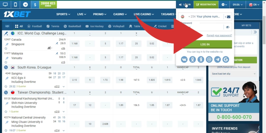Click Forgot your password link
Image resolution: width=266 pixels, height=133 pixels.
click(219, 36)
